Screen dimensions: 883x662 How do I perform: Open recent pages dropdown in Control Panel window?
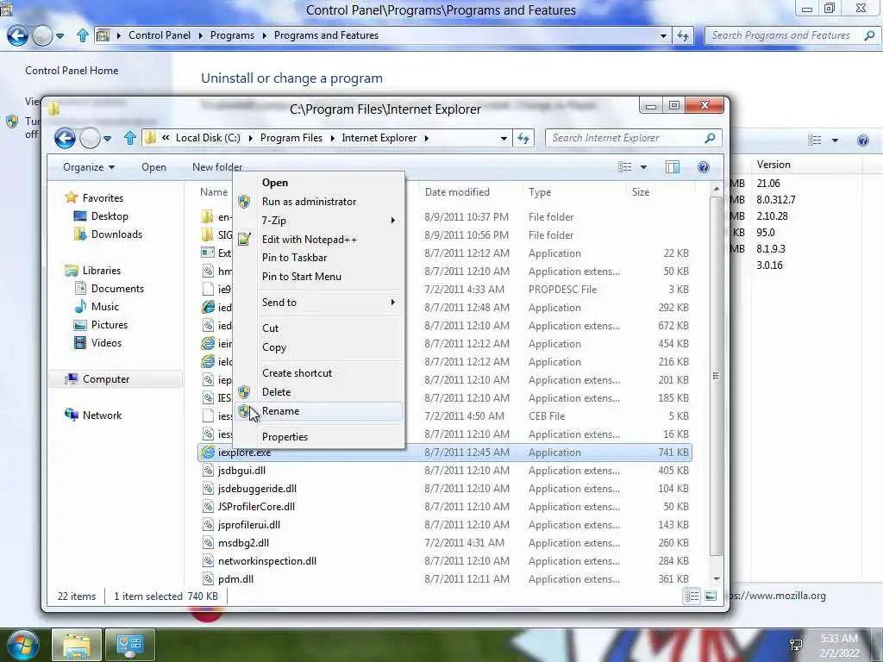[x=59, y=35]
